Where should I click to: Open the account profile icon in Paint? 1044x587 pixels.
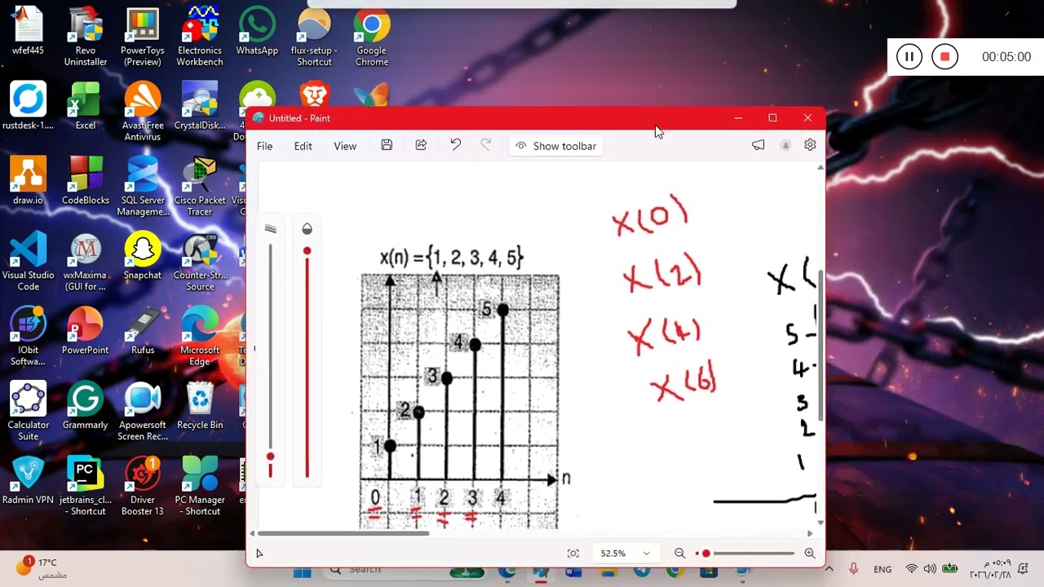tap(785, 145)
